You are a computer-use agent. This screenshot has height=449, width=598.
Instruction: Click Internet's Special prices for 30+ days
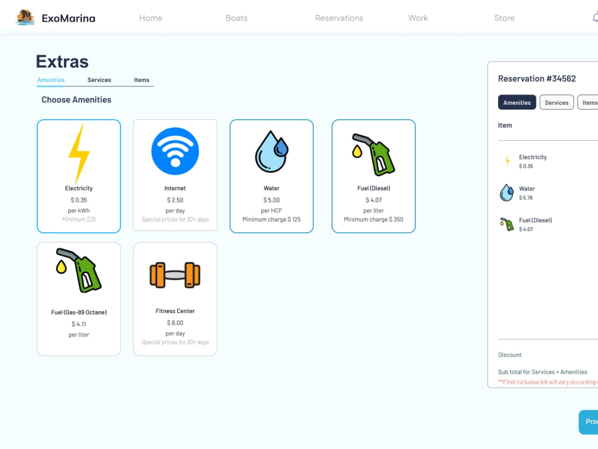175,219
